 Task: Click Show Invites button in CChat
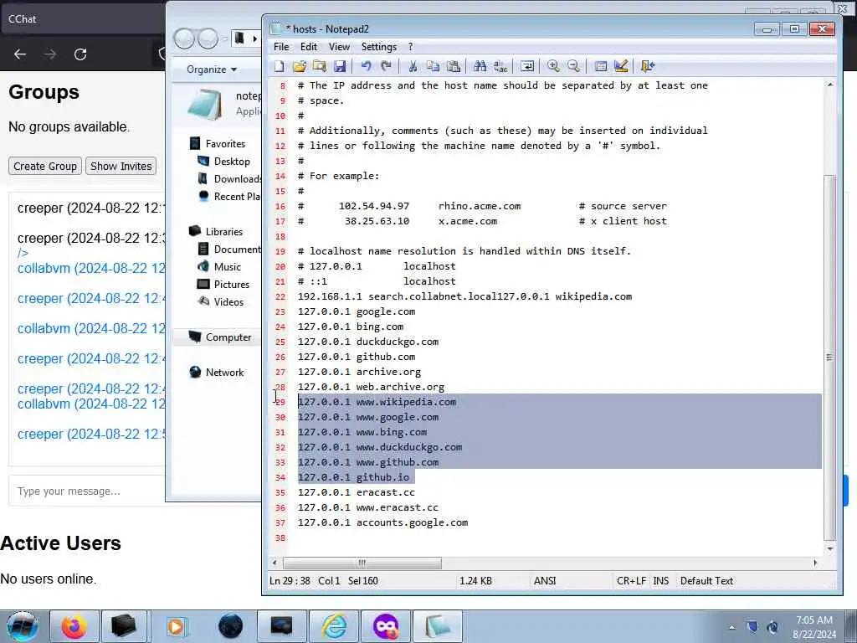pyautogui.click(x=121, y=167)
